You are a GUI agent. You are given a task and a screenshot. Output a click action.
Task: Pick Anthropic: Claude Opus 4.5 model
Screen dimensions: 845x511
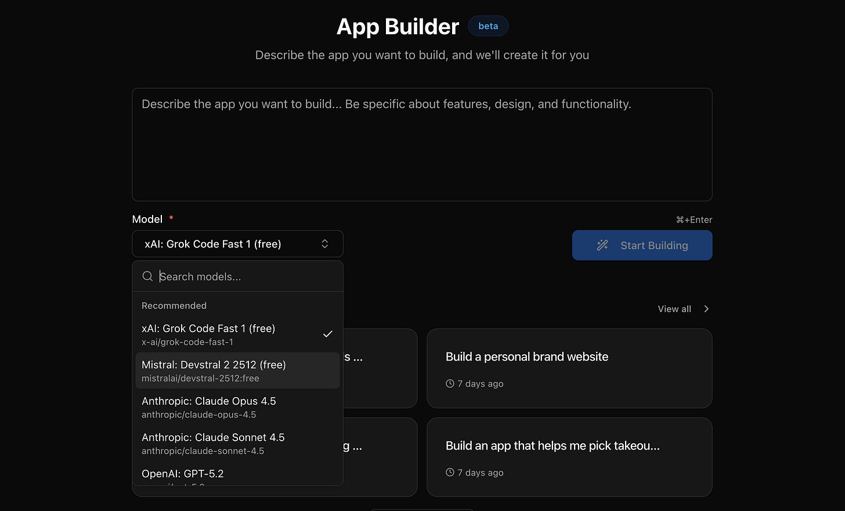click(237, 407)
